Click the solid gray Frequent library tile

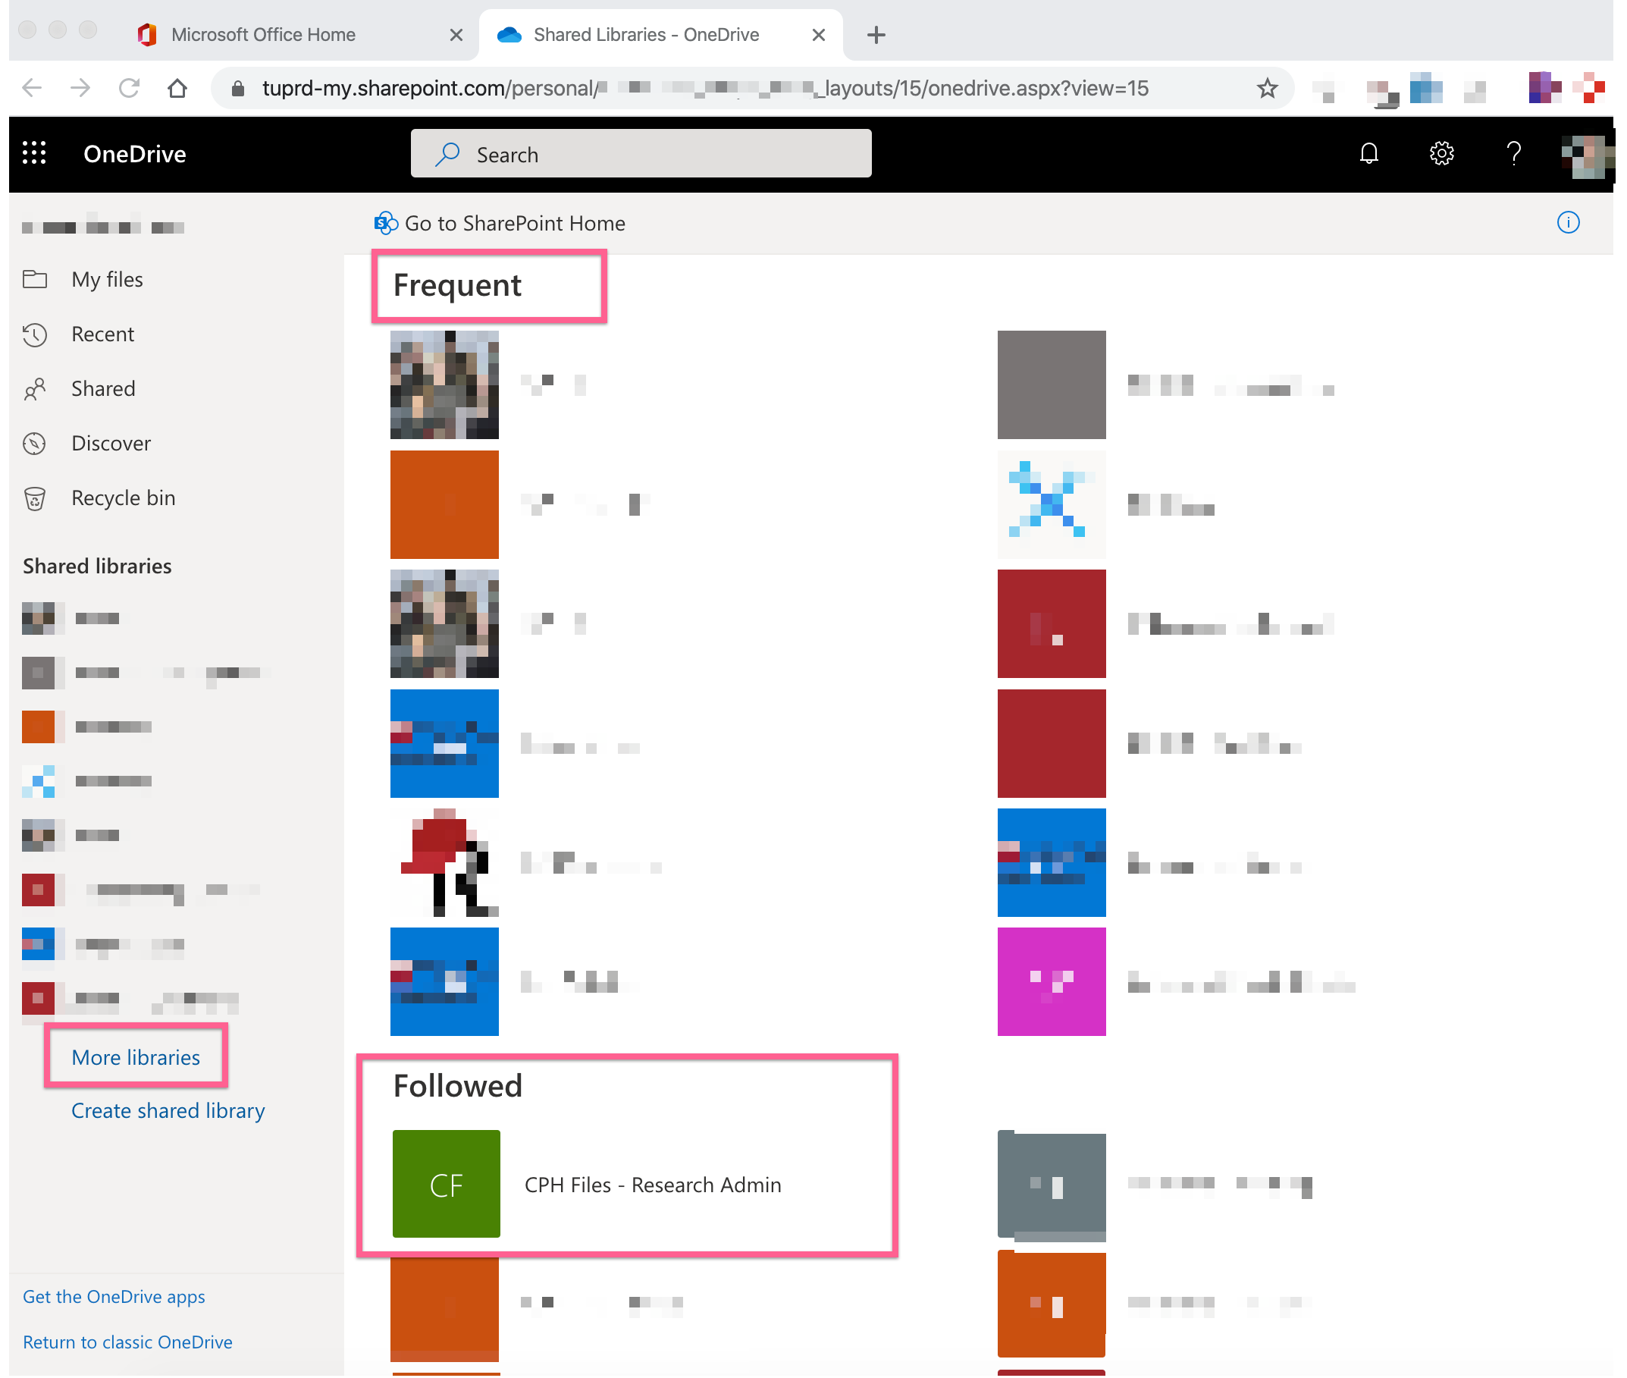(1052, 385)
